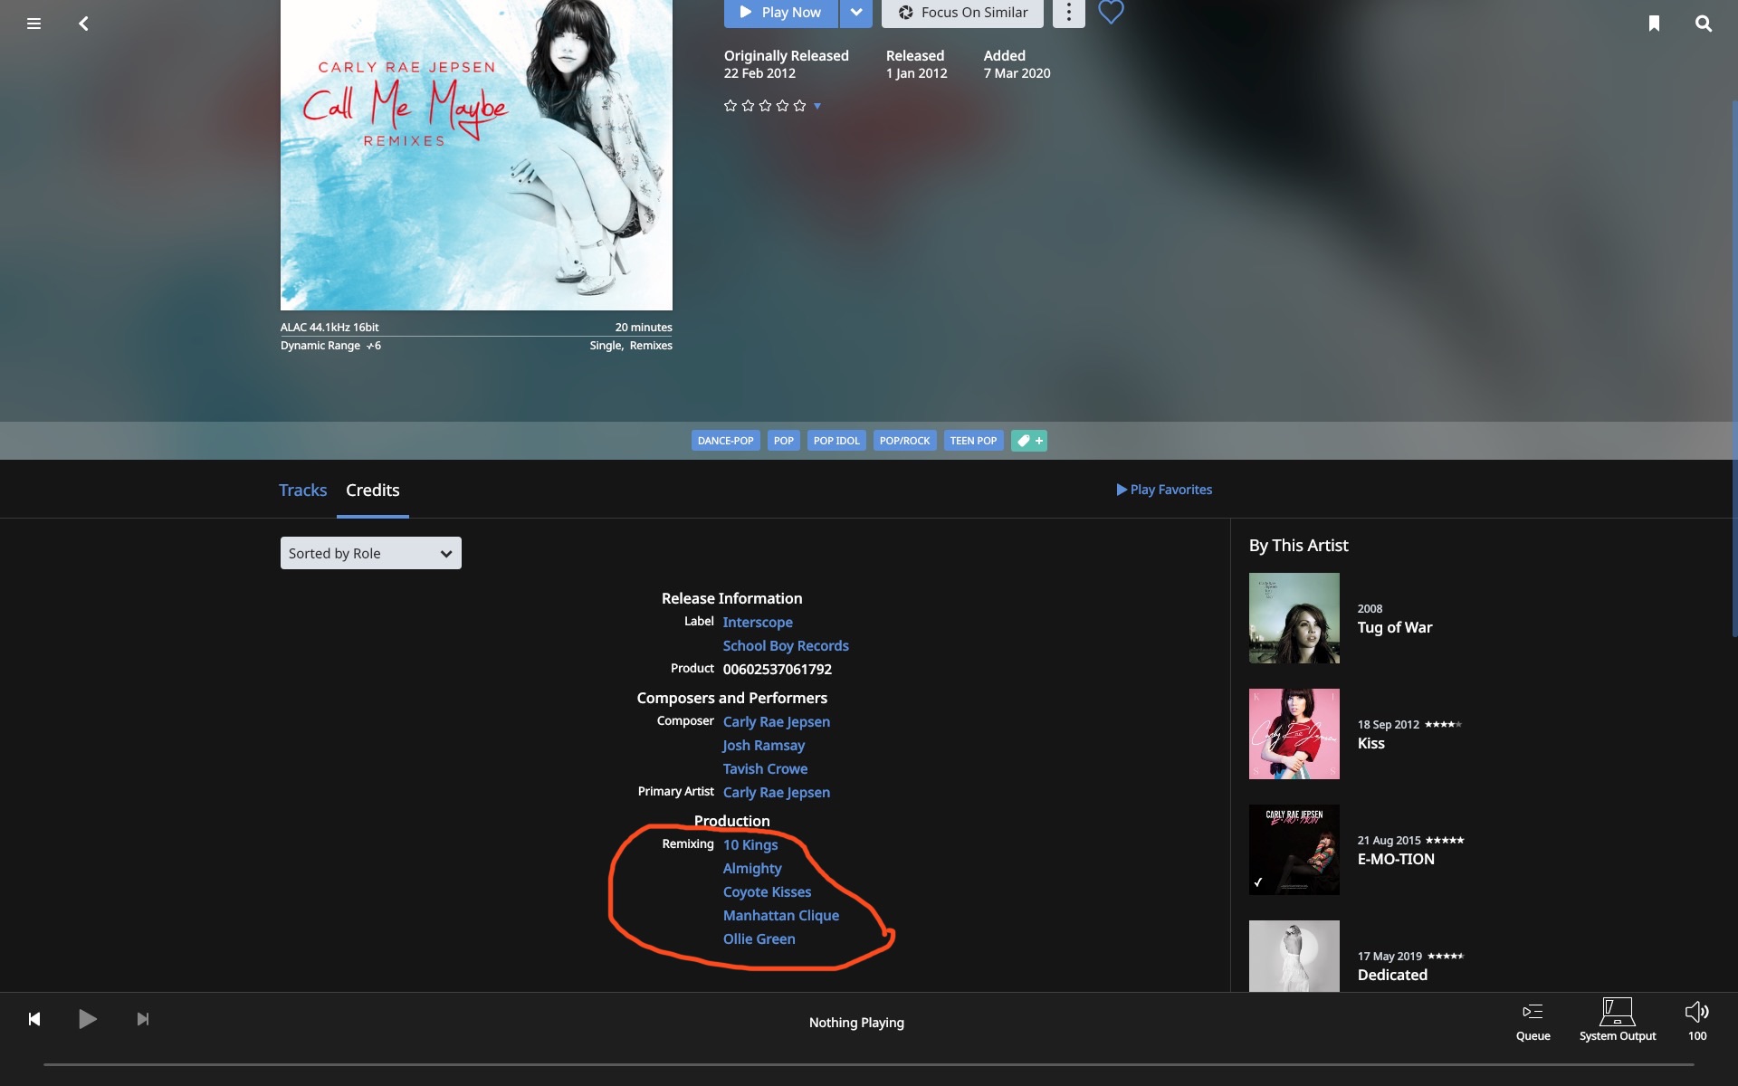The height and width of the screenshot is (1086, 1738).
Task: Open the star rating dropdown arrow
Action: pyautogui.click(x=817, y=106)
